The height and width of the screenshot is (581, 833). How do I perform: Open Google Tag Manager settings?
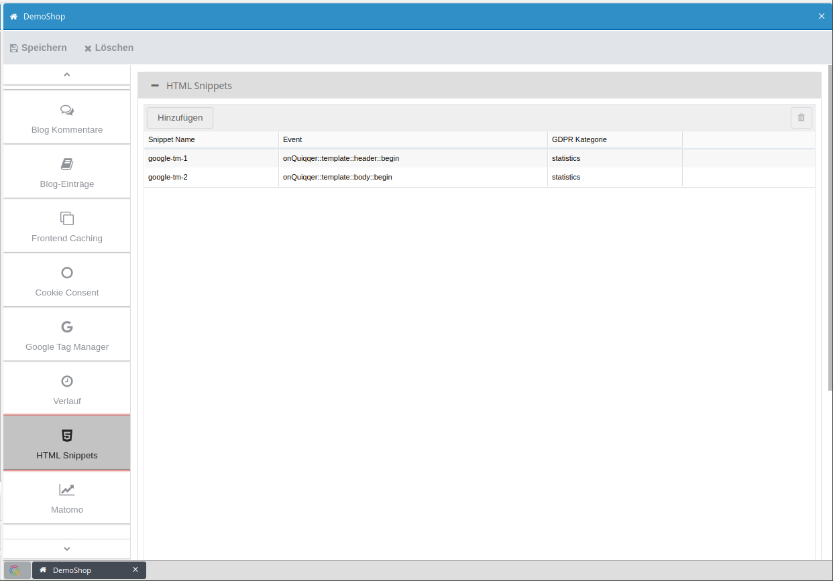coord(67,335)
